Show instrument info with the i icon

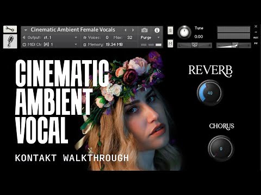tap(157, 30)
